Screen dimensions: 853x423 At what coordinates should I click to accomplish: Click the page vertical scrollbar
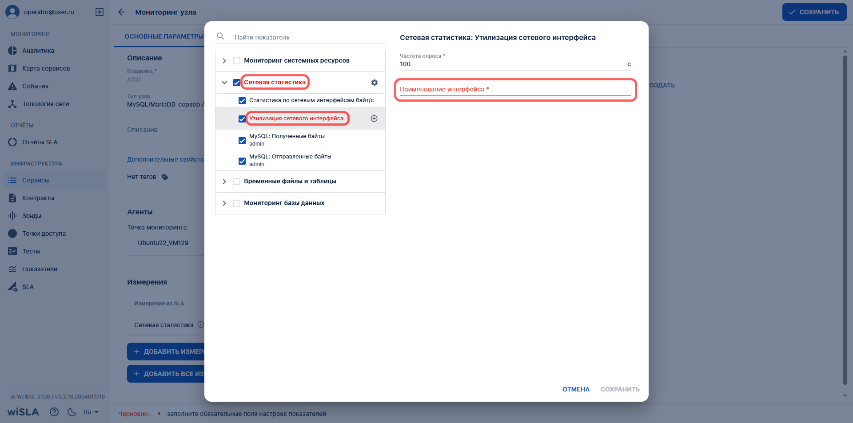(845, 220)
